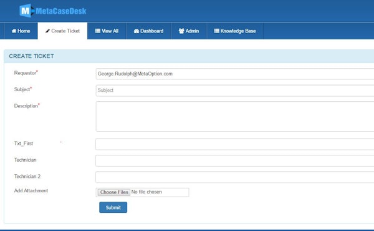Click the Requestor email field
This screenshot has width=374, height=231.
235,74
